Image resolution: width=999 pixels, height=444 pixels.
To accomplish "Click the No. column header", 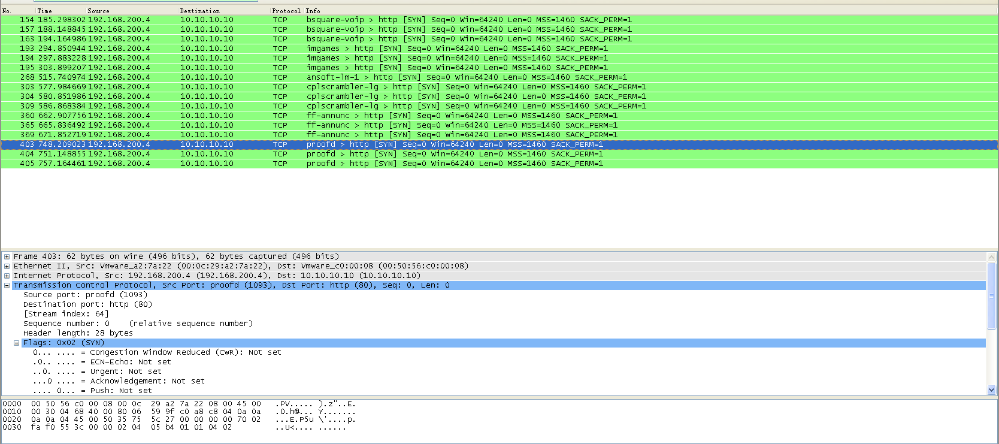I will pos(19,11).
